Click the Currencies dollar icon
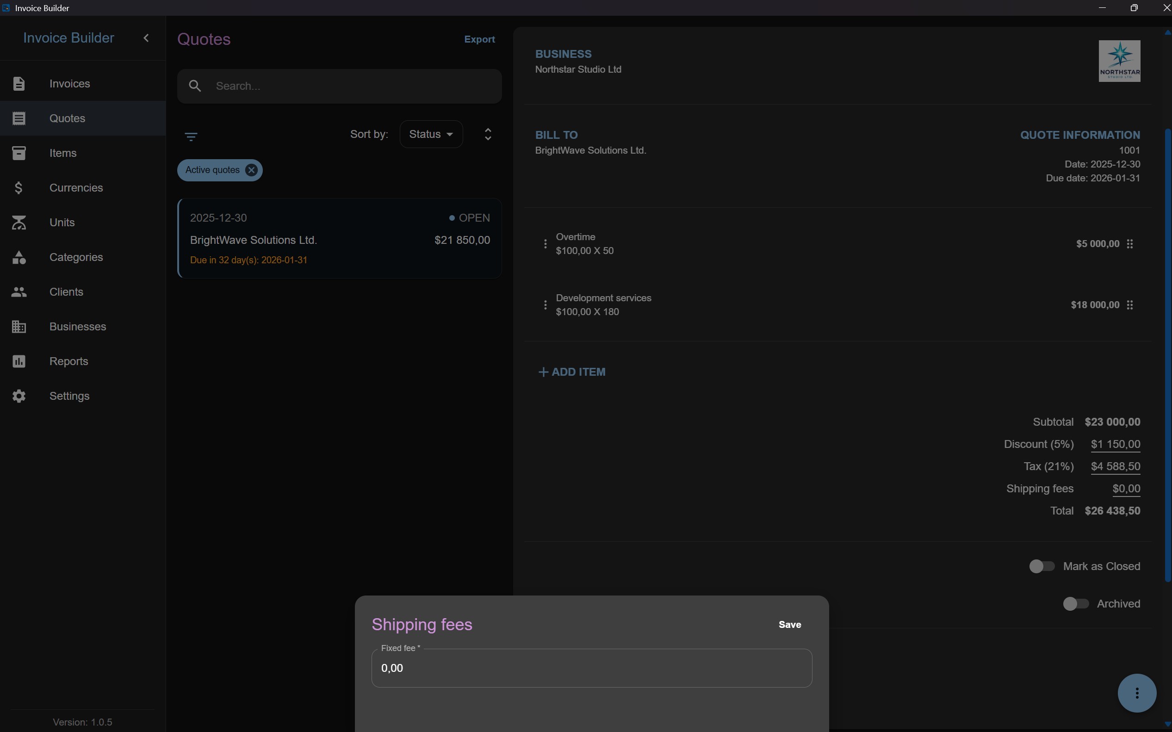The height and width of the screenshot is (732, 1172). pyautogui.click(x=19, y=188)
